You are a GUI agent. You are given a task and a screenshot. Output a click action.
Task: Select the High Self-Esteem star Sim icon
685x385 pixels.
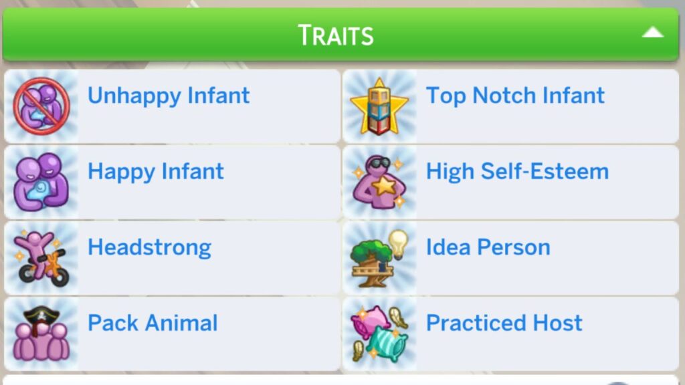point(380,181)
